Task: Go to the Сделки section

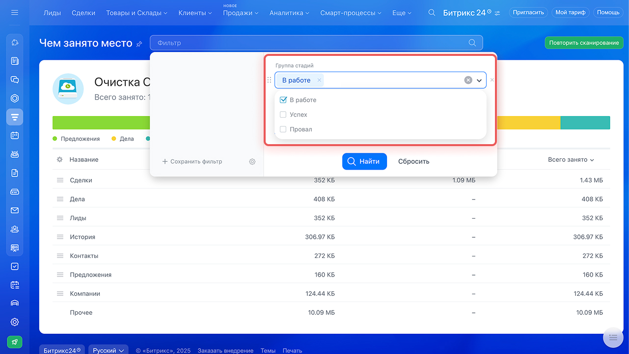Action: click(x=83, y=13)
